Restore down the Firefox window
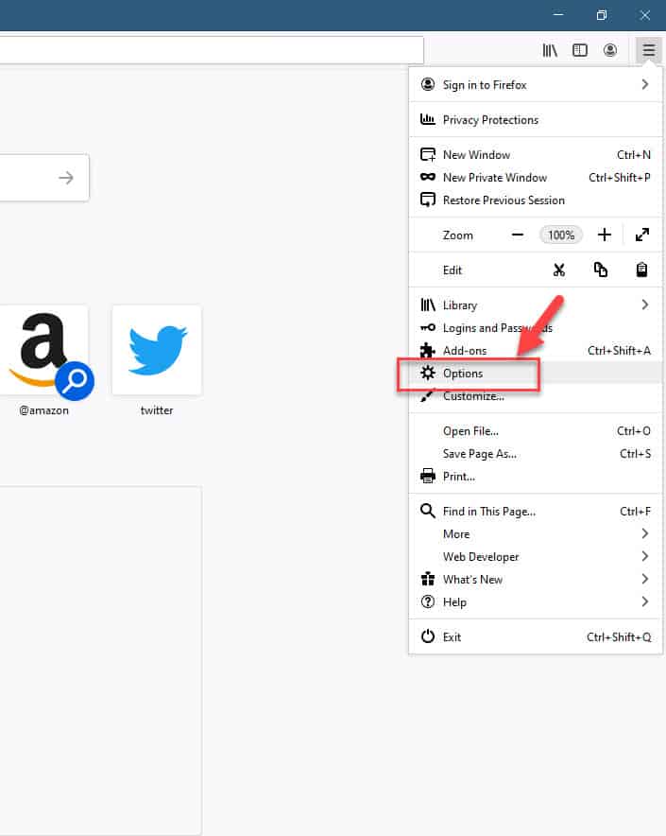This screenshot has width=666, height=836. [602, 15]
